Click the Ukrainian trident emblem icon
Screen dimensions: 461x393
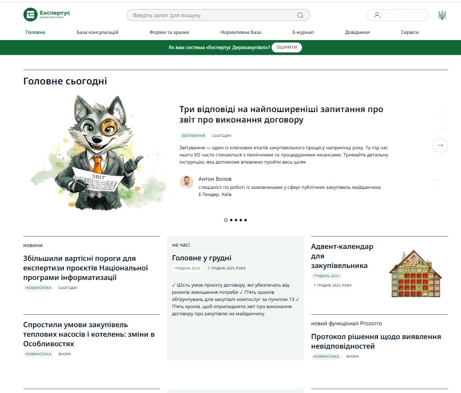click(442, 15)
